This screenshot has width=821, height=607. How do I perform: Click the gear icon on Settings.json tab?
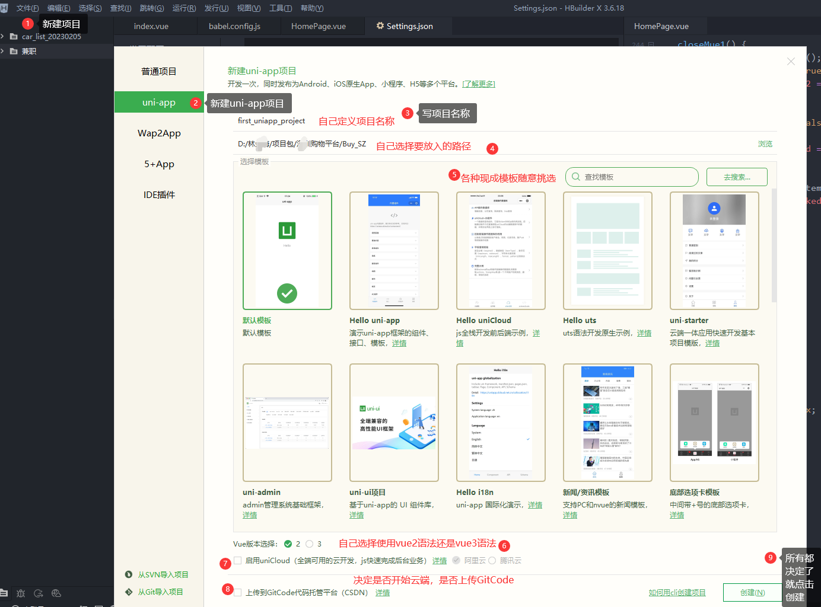coord(380,26)
